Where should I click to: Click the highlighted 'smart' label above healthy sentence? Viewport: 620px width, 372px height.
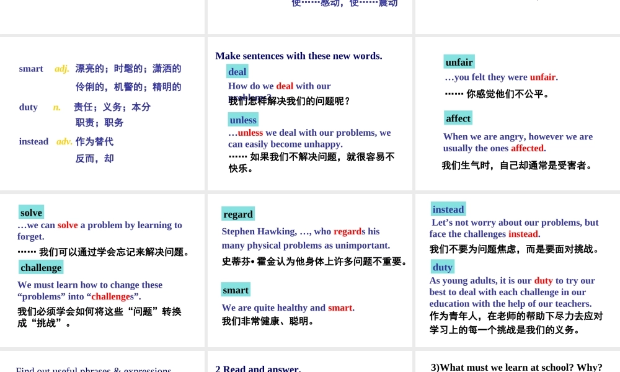point(236,290)
